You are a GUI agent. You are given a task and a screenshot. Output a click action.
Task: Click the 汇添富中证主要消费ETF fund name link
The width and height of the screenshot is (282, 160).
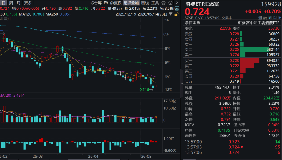click(259, 23)
